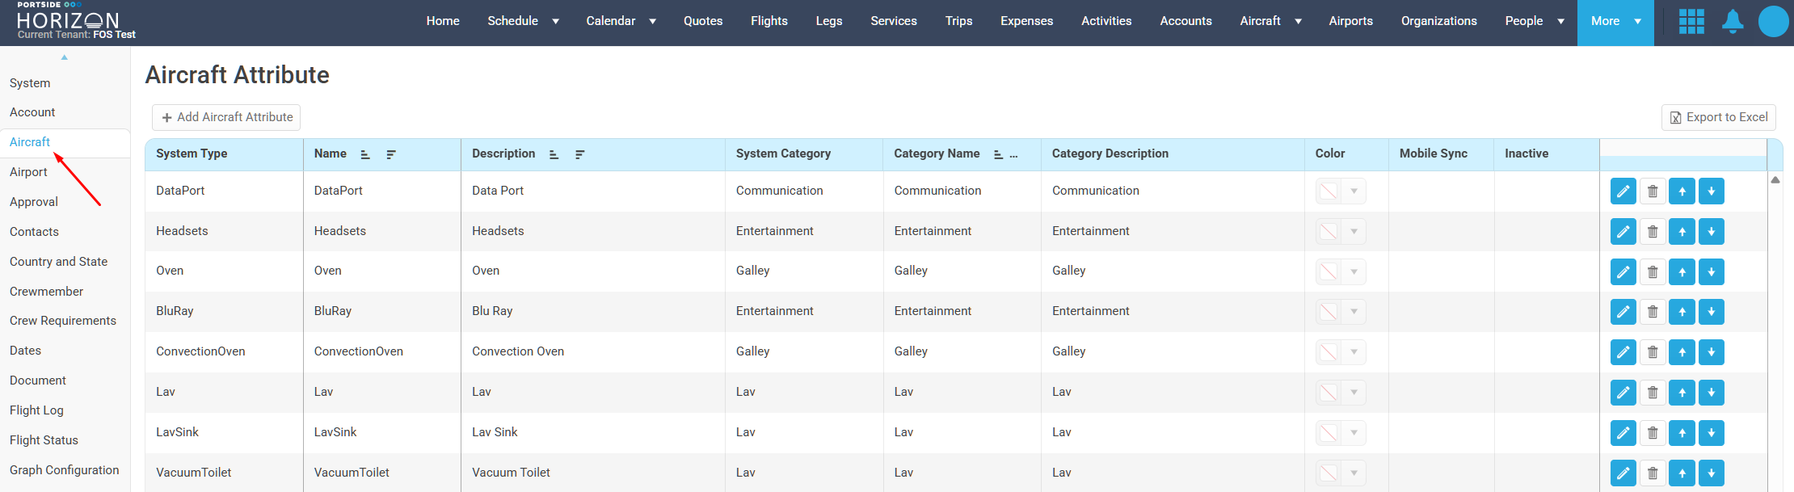Delete the Headsets attribute row
This screenshot has width=1794, height=492.
click(x=1653, y=232)
